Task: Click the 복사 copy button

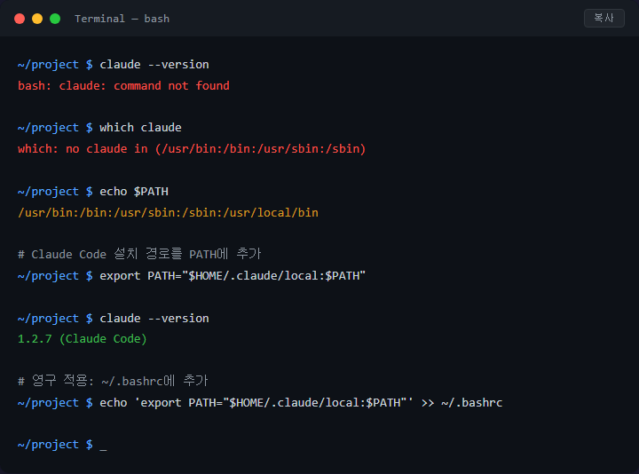Action: pyautogui.click(x=604, y=19)
